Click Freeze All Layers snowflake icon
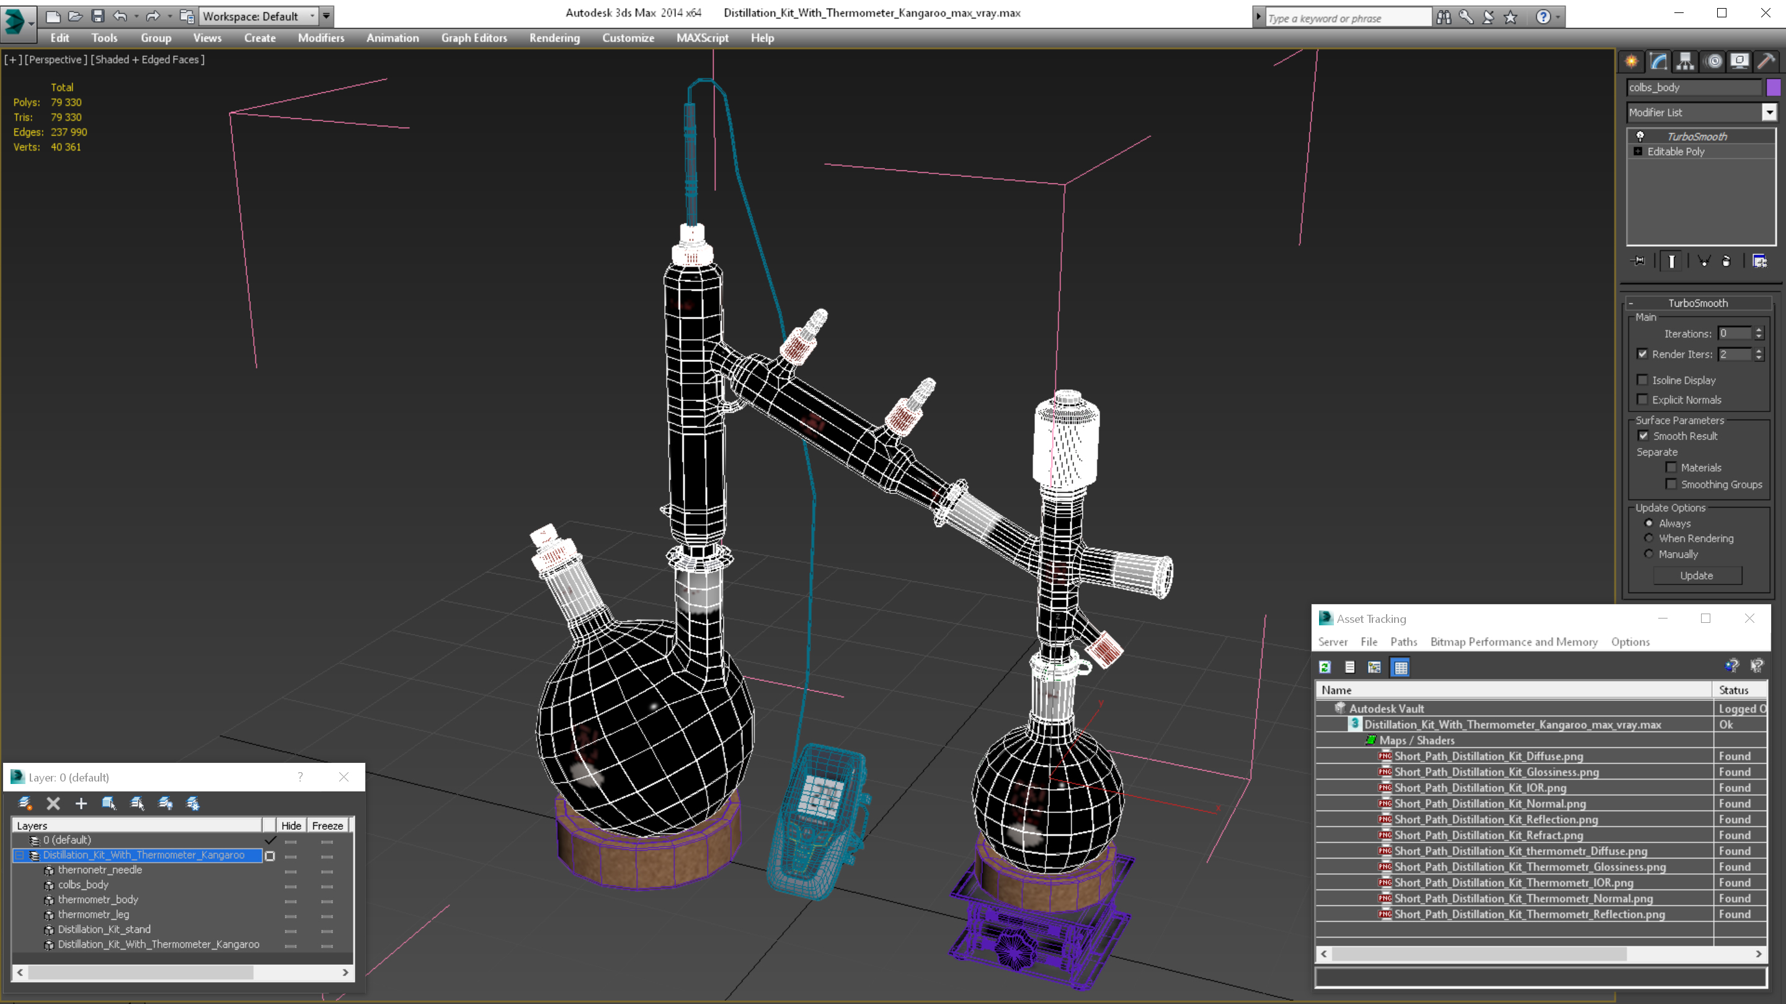Screen dimensions: 1786x1004 (x=193, y=803)
